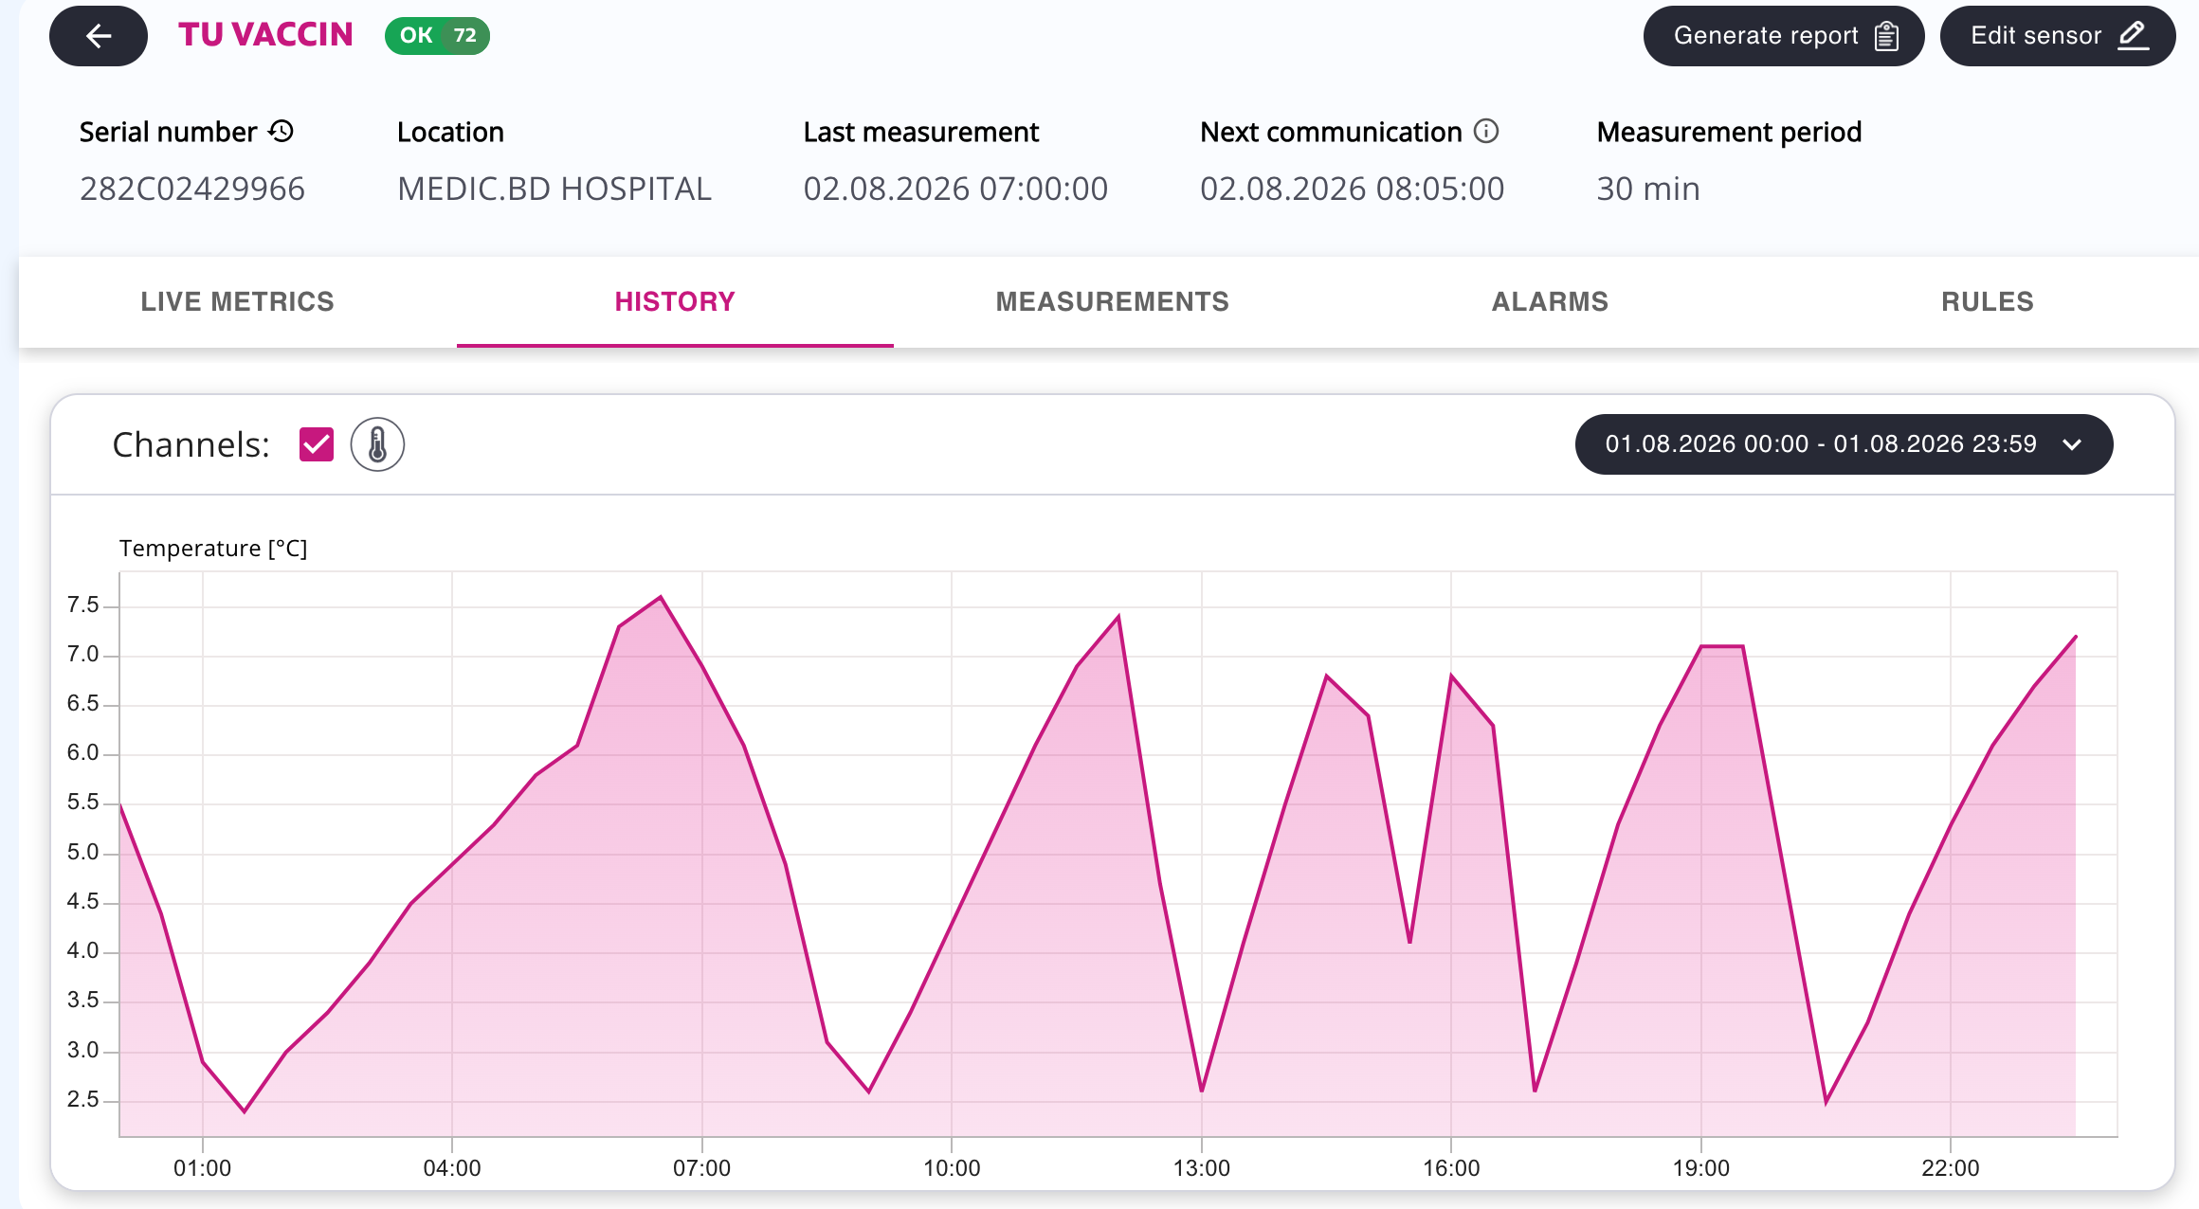Click next communication time 02.08.2026 08:05:00

1352,189
